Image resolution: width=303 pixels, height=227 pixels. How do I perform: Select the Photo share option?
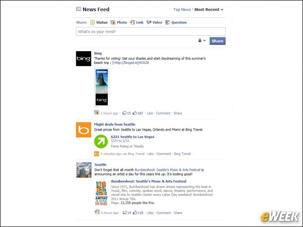coord(122,22)
